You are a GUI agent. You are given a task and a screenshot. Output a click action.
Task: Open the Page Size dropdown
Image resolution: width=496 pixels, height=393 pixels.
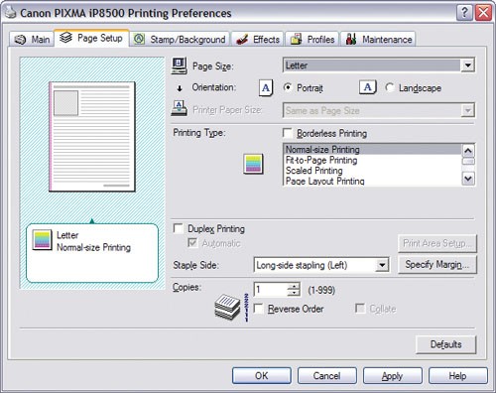pyautogui.click(x=467, y=65)
